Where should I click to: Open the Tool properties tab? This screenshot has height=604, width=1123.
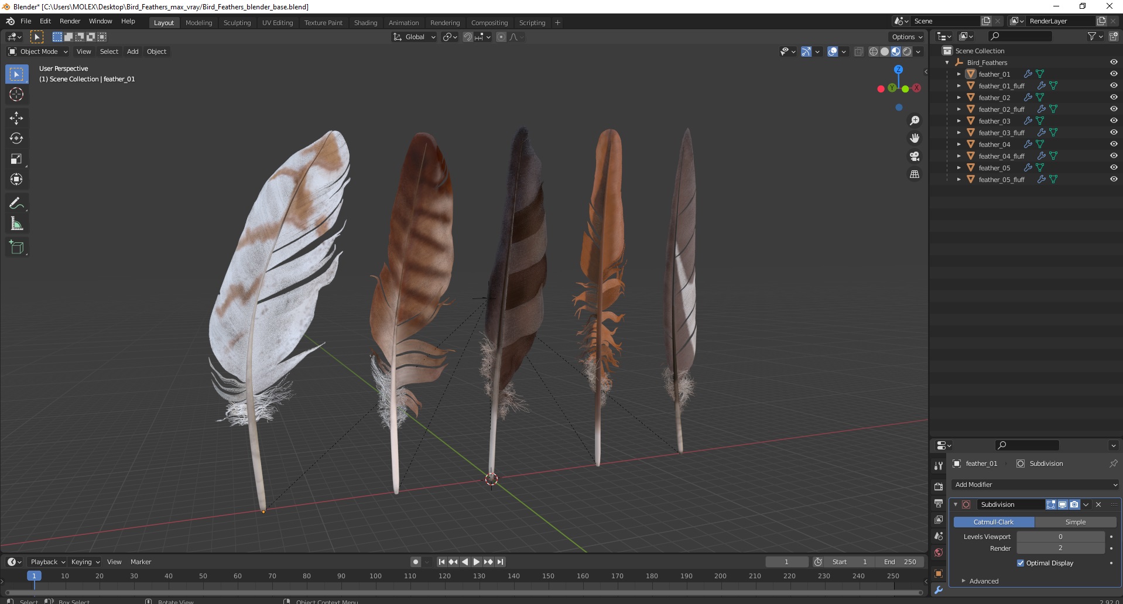(939, 466)
